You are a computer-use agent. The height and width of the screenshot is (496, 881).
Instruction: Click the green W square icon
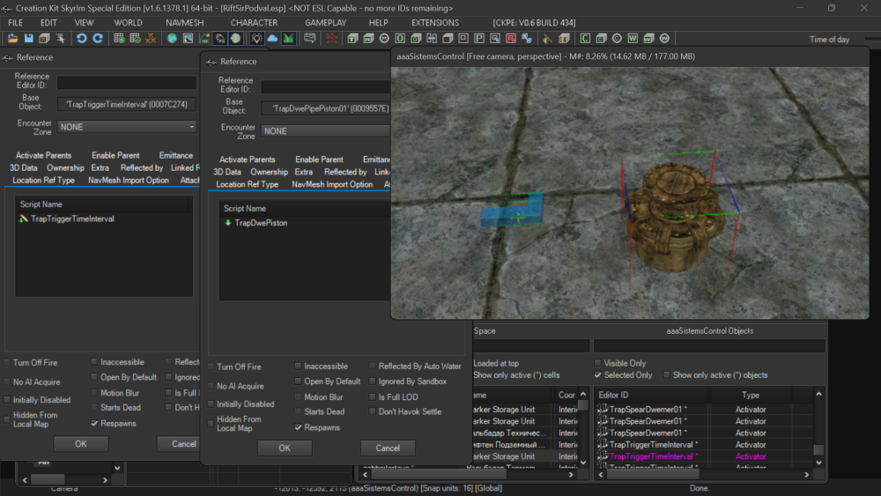(x=633, y=38)
